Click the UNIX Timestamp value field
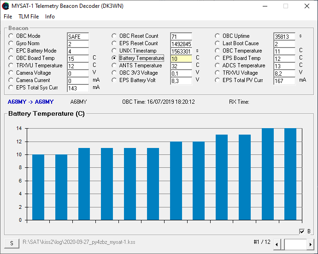 coord(181,51)
